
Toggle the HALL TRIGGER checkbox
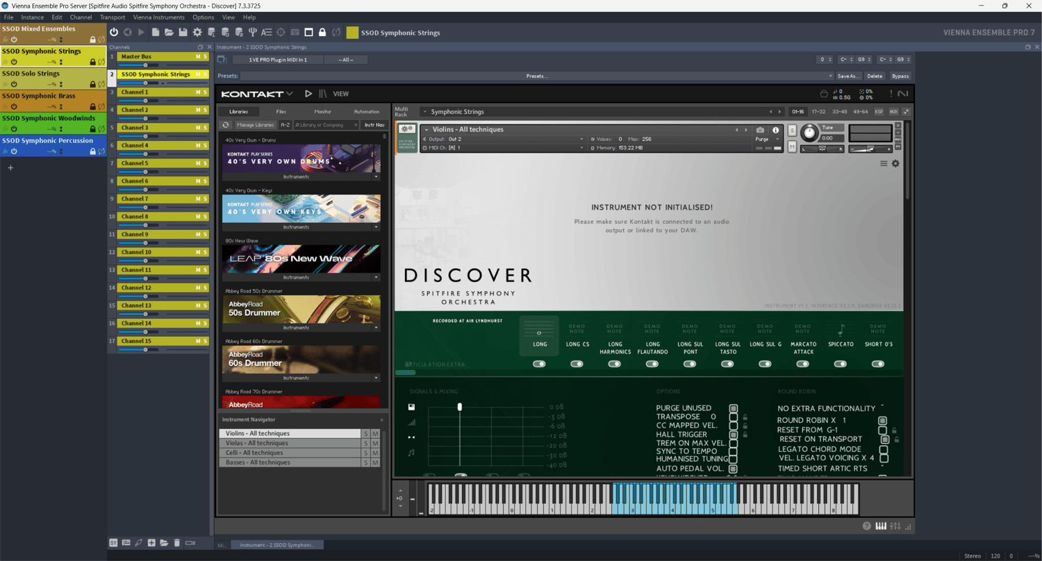733,435
